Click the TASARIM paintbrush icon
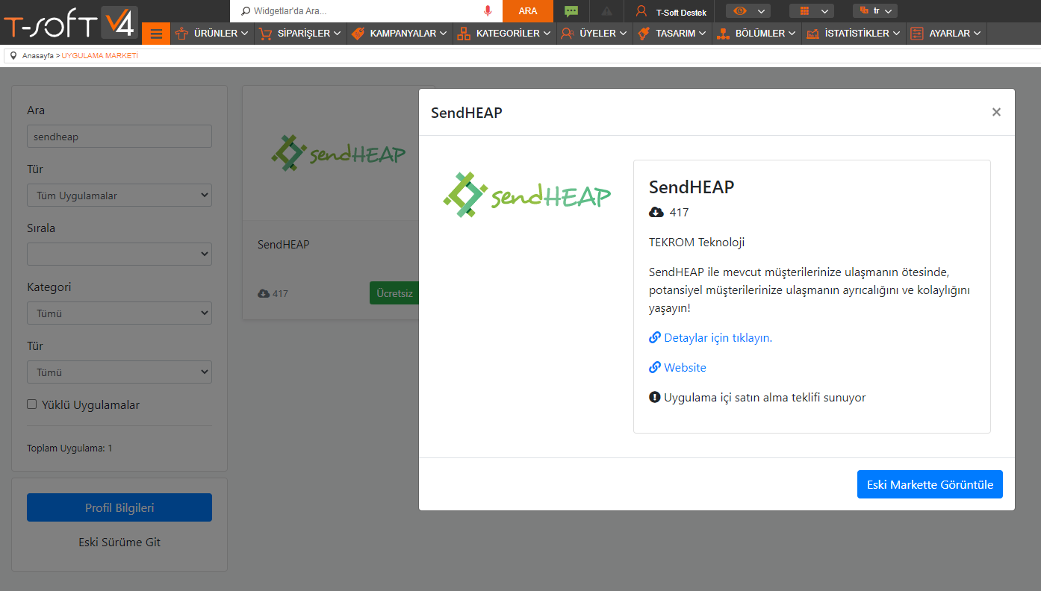This screenshot has width=1041, height=591. pos(644,34)
